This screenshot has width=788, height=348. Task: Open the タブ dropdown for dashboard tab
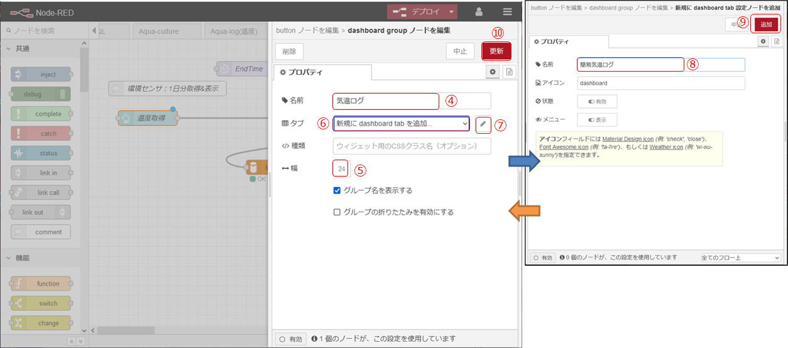tap(401, 124)
